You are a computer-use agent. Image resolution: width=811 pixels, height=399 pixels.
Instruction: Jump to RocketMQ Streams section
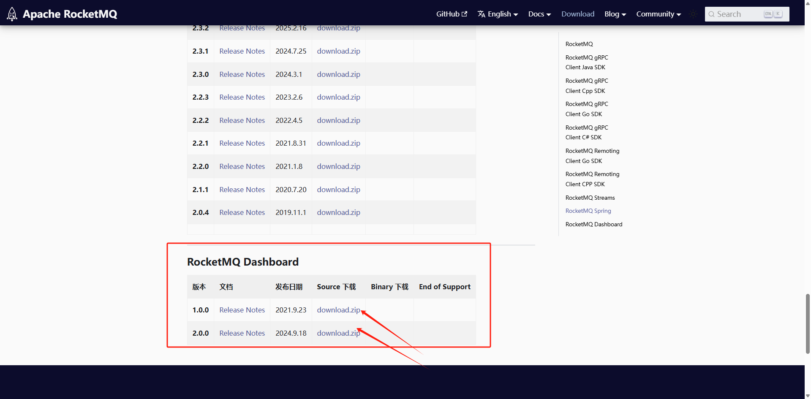(x=590, y=198)
